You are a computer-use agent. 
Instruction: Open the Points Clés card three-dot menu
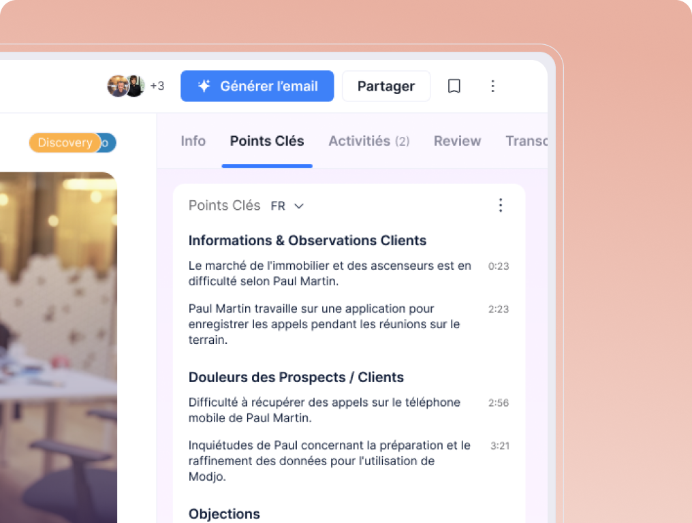pos(500,205)
